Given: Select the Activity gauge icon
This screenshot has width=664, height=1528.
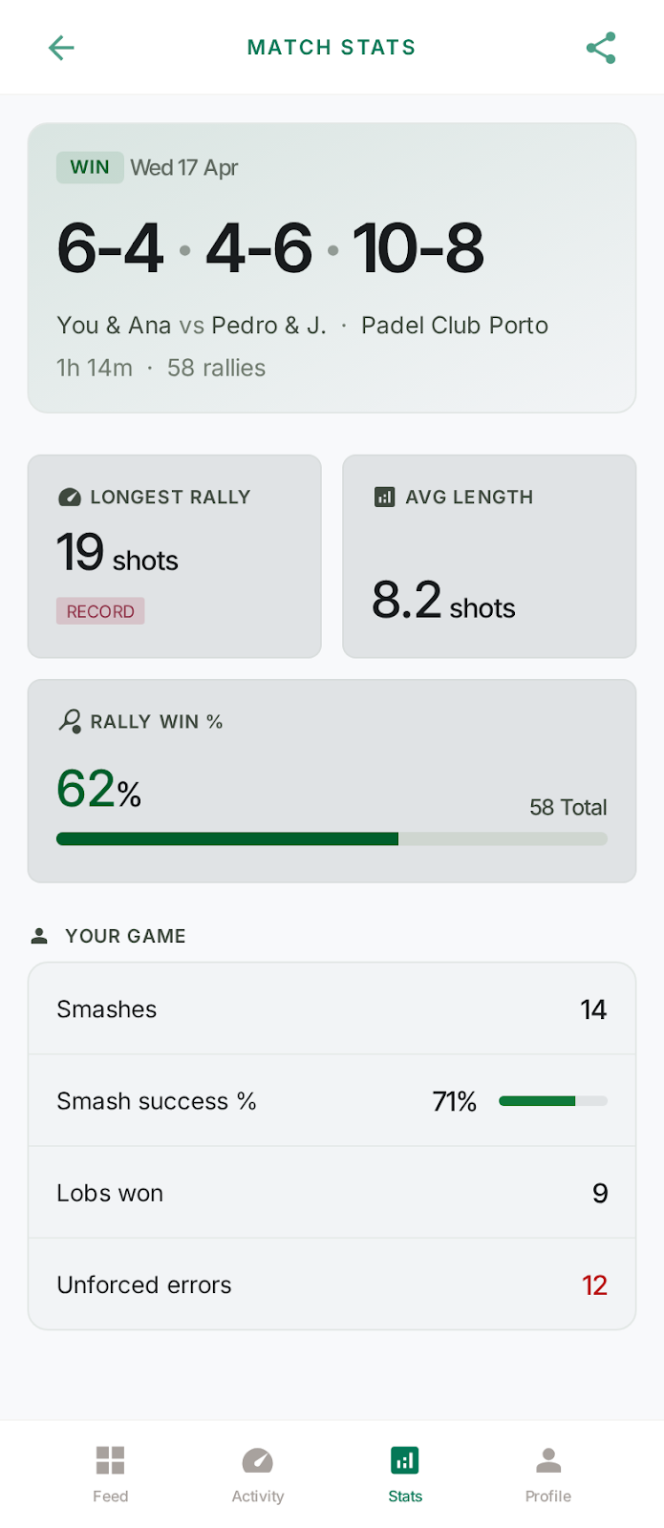Looking at the screenshot, I should pyautogui.click(x=257, y=1459).
